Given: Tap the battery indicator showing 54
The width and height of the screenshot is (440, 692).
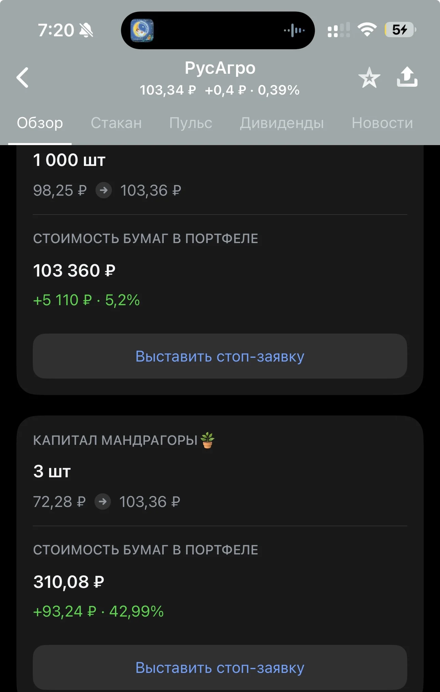Looking at the screenshot, I should pos(400,30).
